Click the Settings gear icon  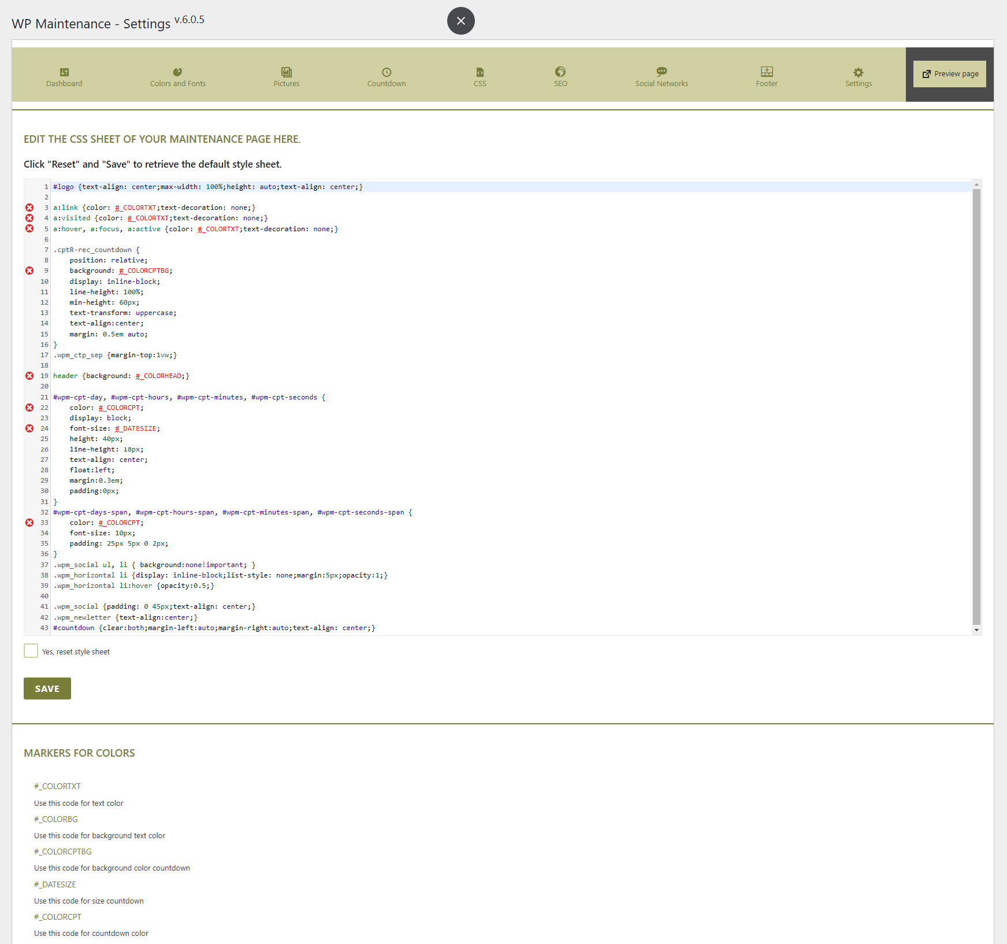(x=859, y=72)
